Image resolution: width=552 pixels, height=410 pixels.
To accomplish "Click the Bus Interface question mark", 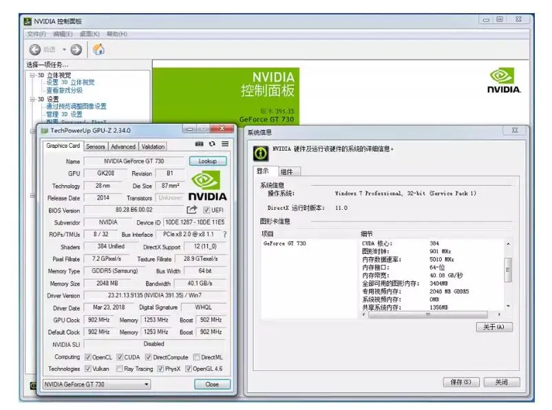I will pyautogui.click(x=224, y=235).
